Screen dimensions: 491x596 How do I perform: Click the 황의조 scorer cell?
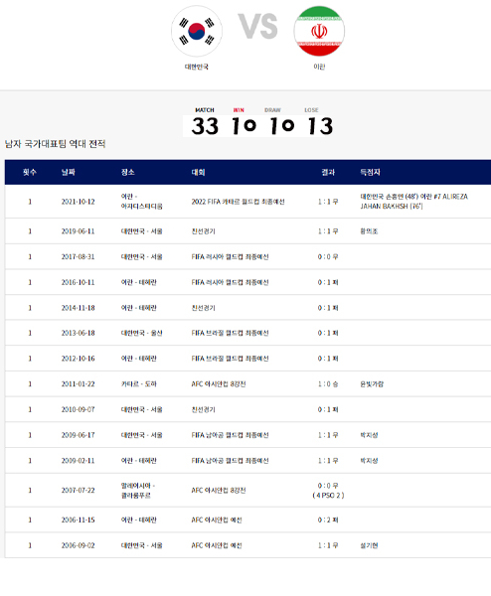pyautogui.click(x=369, y=231)
